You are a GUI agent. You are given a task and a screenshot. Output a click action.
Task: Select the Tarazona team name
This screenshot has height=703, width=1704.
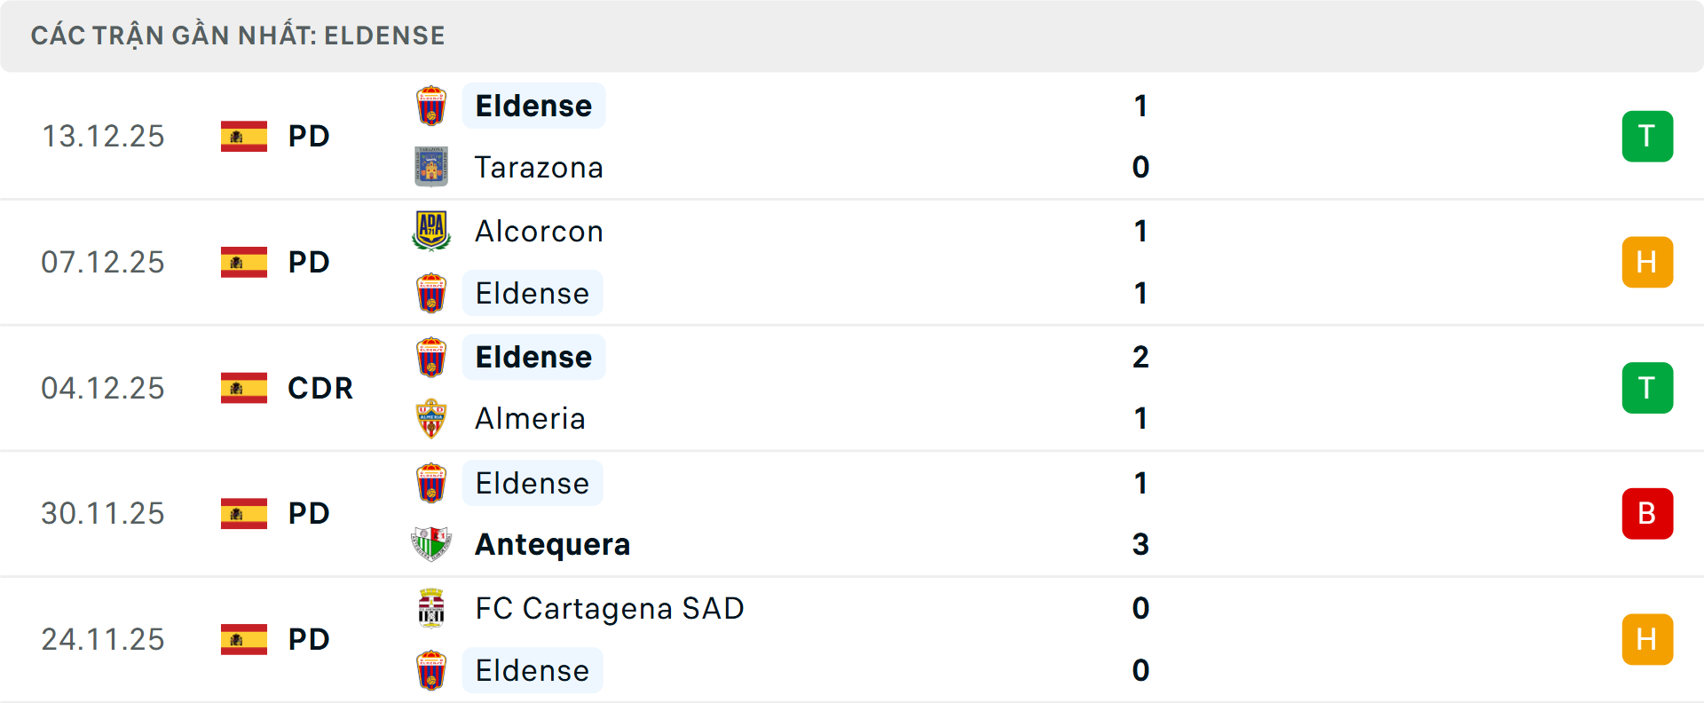[x=539, y=167]
